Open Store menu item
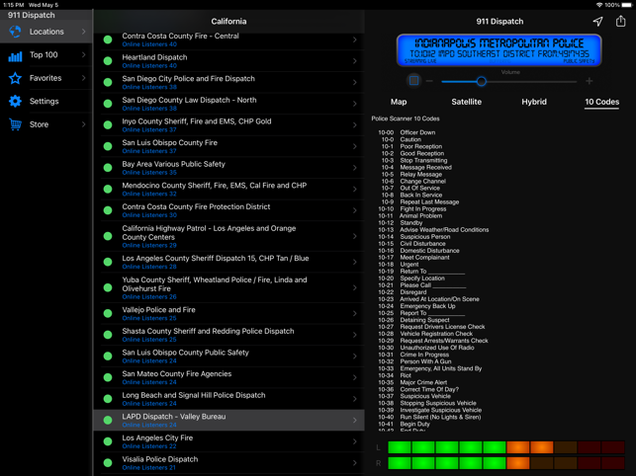The height and width of the screenshot is (476, 636). tap(46, 124)
